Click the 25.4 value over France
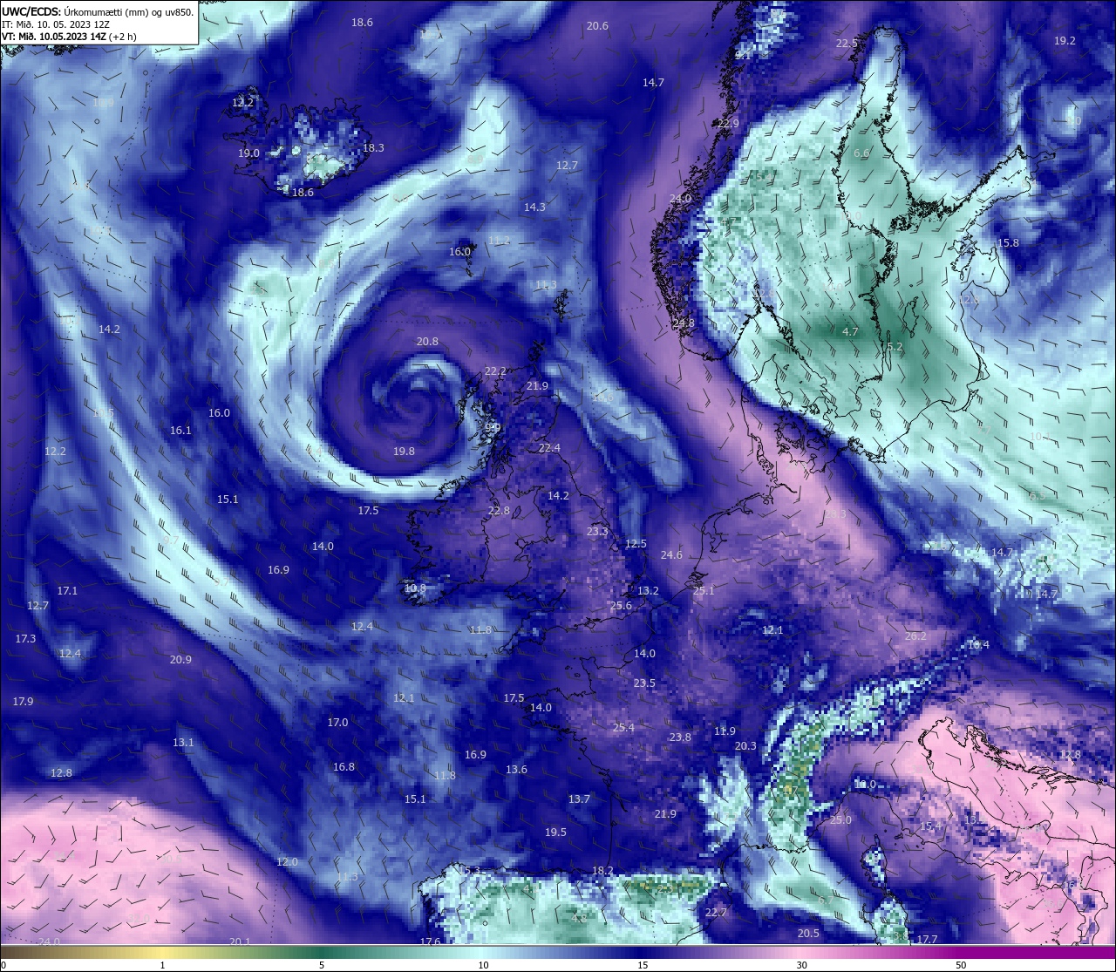The width and height of the screenshot is (1116, 972). pos(623,728)
